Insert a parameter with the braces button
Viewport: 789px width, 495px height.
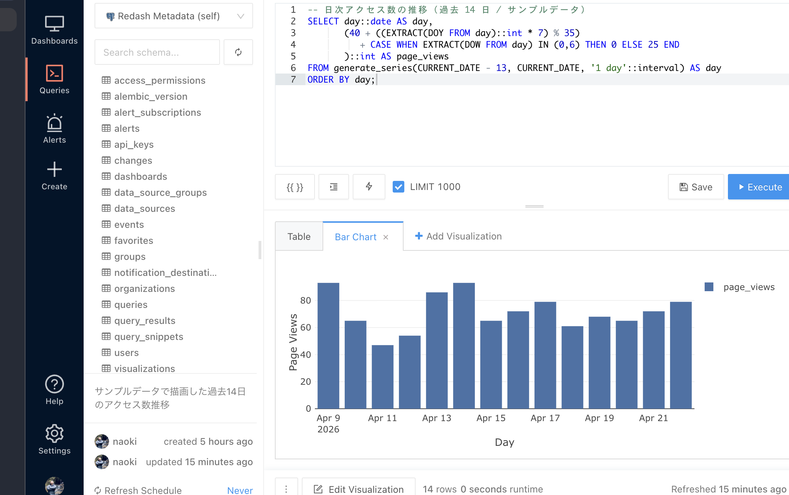pos(295,187)
